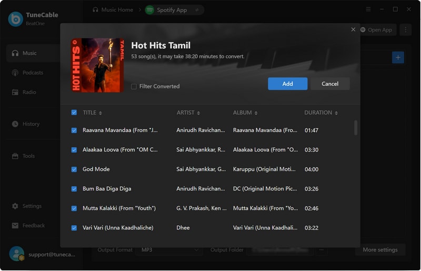Click the user account avatar icon
This screenshot has width=421, height=271.
17,254
